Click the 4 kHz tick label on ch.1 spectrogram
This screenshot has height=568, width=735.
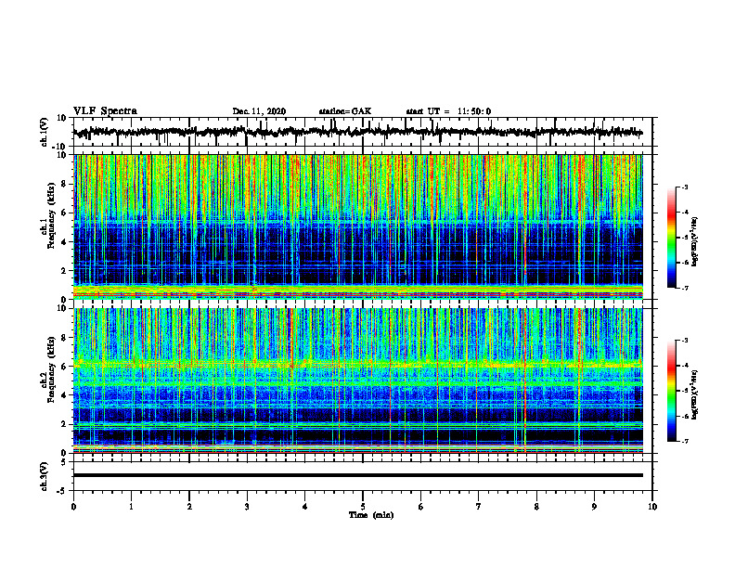point(64,242)
